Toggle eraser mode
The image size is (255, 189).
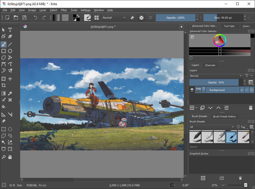(132, 18)
